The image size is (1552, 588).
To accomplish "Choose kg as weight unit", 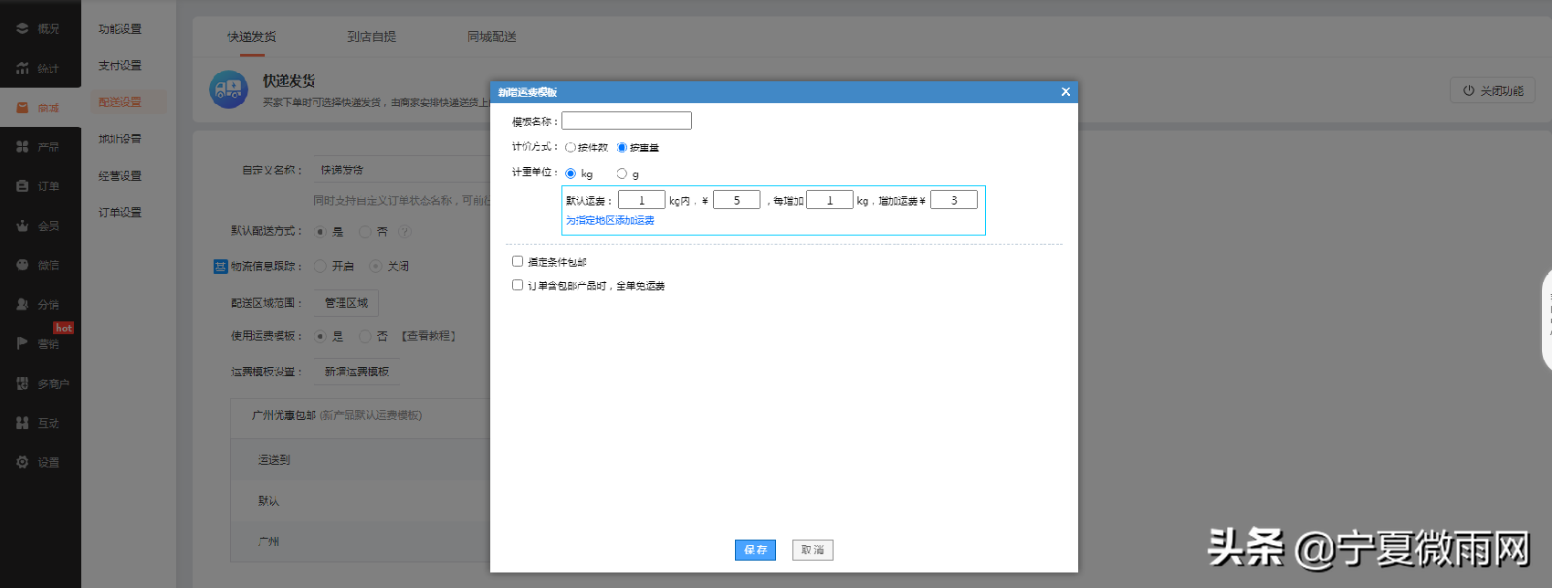I will point(571,173).
